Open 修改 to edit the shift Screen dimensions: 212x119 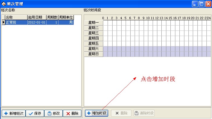[54, 113]
